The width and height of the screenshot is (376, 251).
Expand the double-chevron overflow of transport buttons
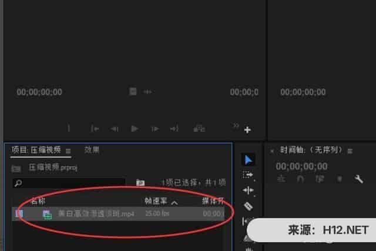(x=236, y=126)
